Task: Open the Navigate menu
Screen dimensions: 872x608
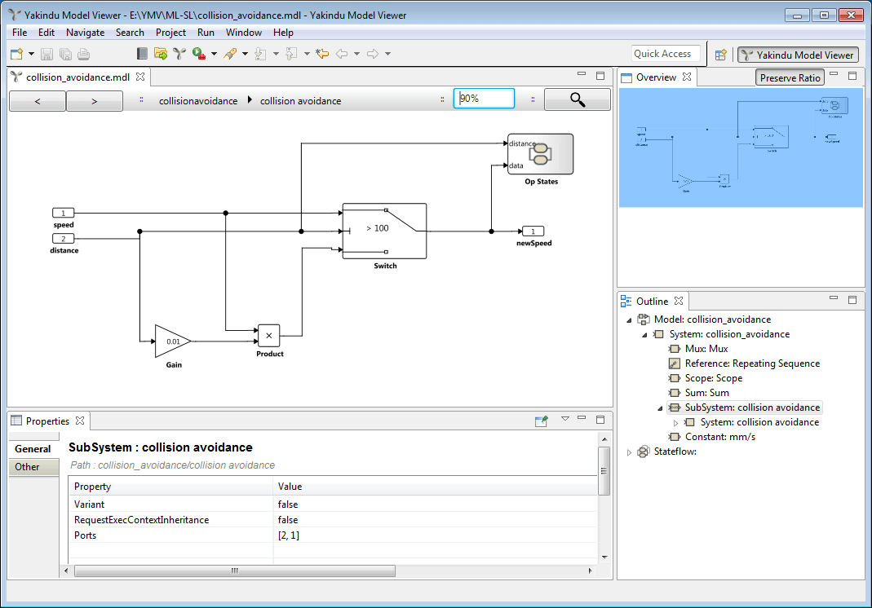Action: point(85,33)
